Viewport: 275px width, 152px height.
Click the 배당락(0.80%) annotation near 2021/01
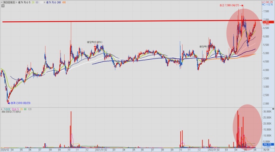(x=95, y=42)
